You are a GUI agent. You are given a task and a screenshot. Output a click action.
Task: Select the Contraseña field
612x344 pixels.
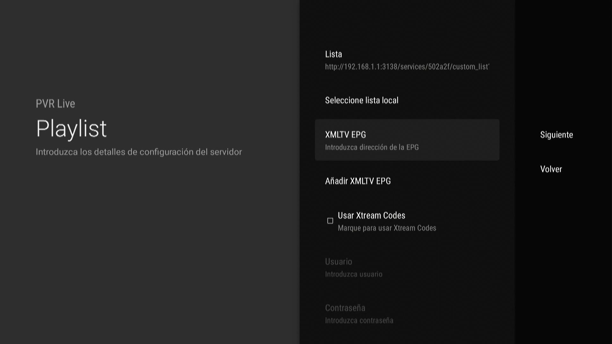click(x=345, y=308)
